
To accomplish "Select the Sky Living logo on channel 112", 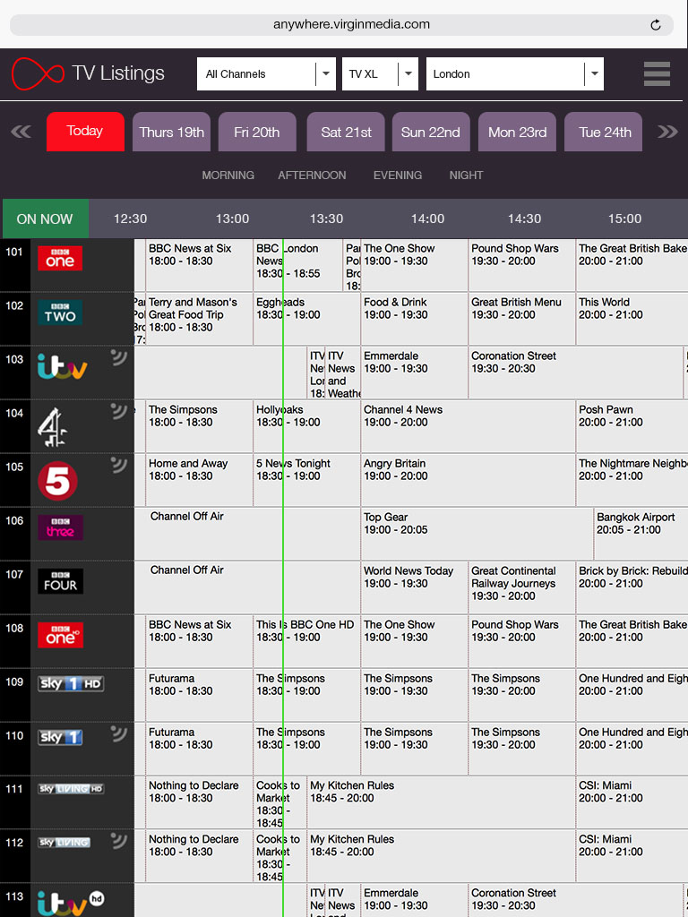I will point(64,843).
